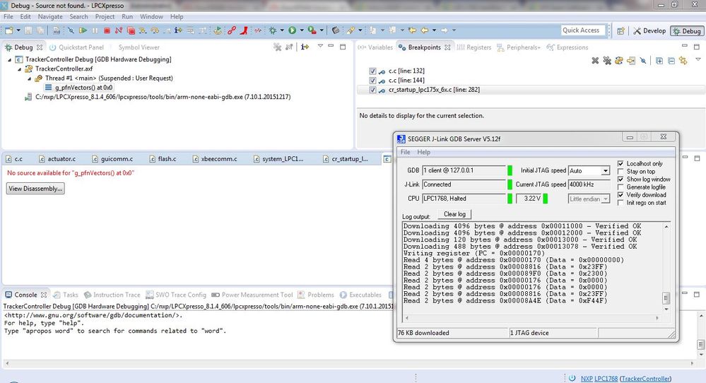The height and width of the screenshot is (383, 706).
Task: Click the New toolbar icon
Action: [9, 30]
